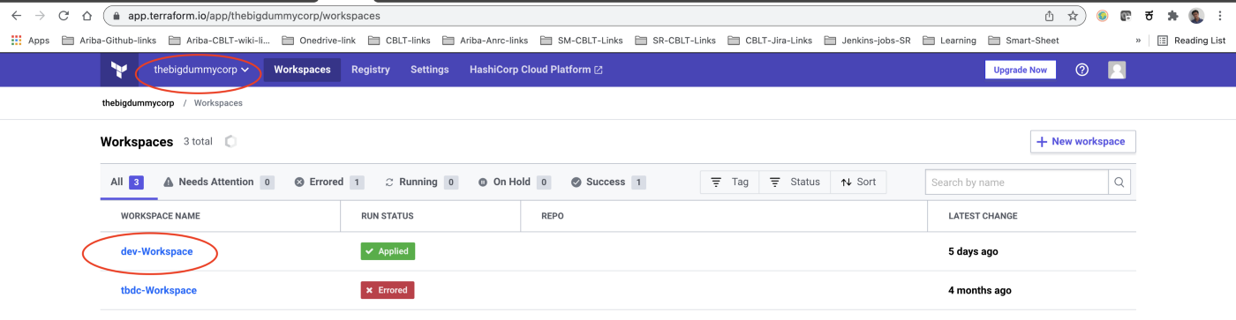Click the 5 days ago cell
The image size is (1236, 320).
pyautogui.click(x=973, y=251)
